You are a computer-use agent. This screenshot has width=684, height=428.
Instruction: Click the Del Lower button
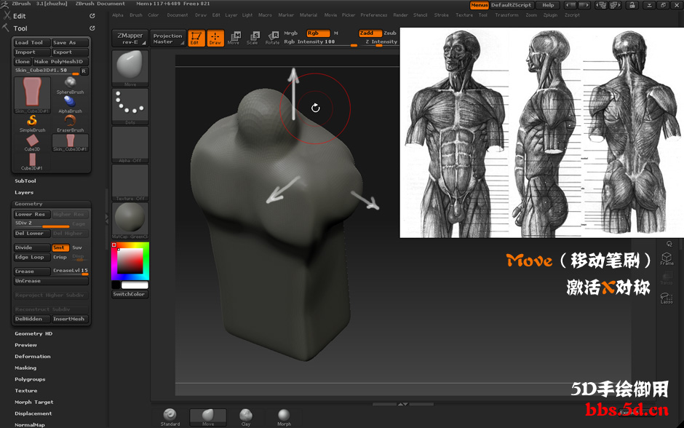click(x=32, y=234)
